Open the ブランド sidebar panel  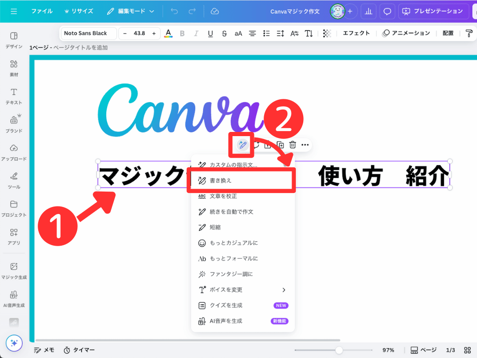(14, 124)
